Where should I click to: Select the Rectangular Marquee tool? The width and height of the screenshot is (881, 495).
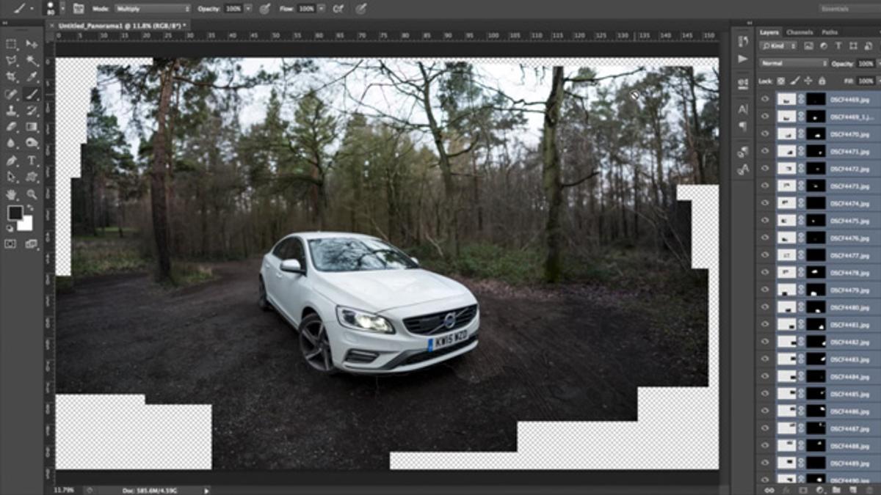(12, 45)
